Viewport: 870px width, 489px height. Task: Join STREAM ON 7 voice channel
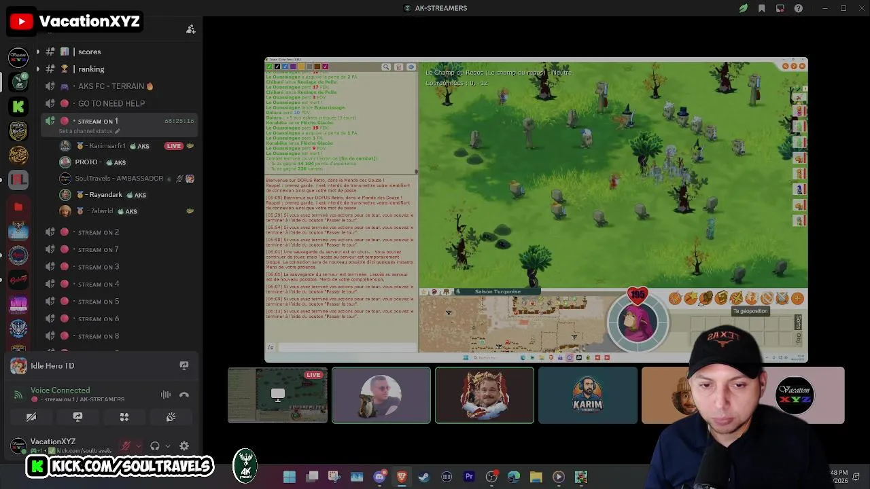click(99, 249)
